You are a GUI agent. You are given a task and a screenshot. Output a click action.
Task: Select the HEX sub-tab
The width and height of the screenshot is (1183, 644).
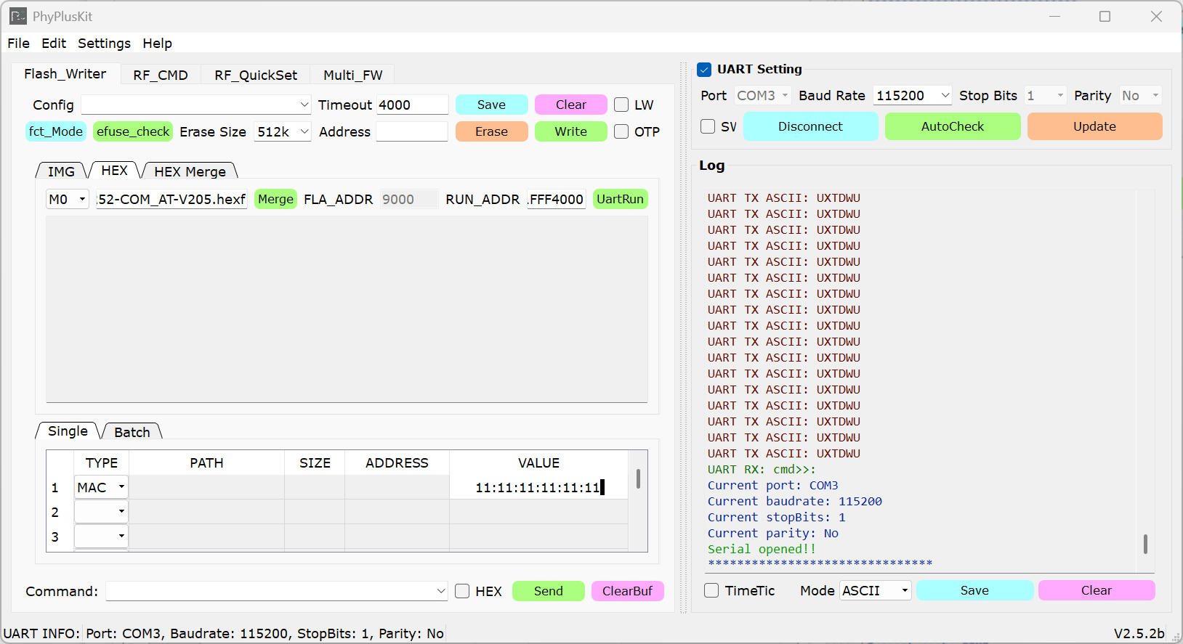pyautogui.click(x=114, y=171)
